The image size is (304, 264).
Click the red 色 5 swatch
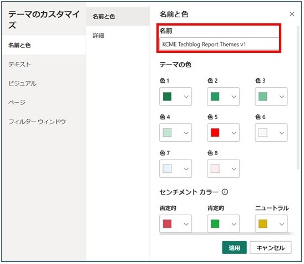215,133
